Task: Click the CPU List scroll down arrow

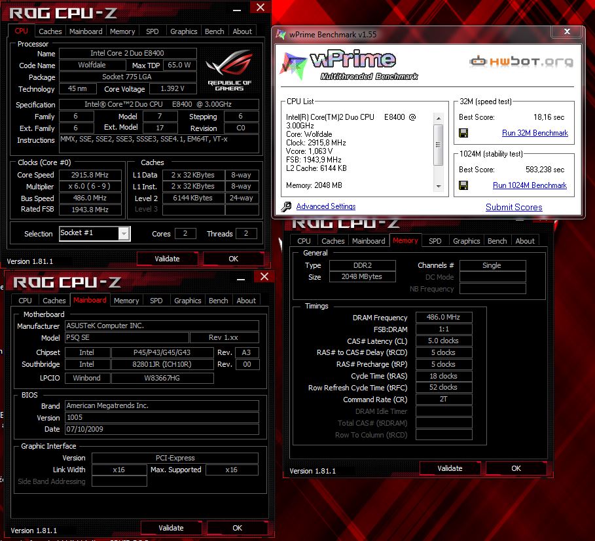Action: point(439,187)
